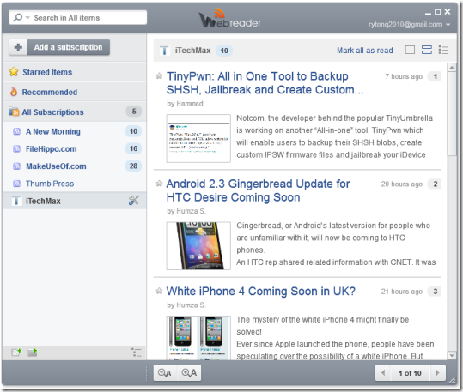Open iTechMax feed settings wrench icon
Image resolution: width=463 pixels, height=392 pixels.
pos(133,201)
